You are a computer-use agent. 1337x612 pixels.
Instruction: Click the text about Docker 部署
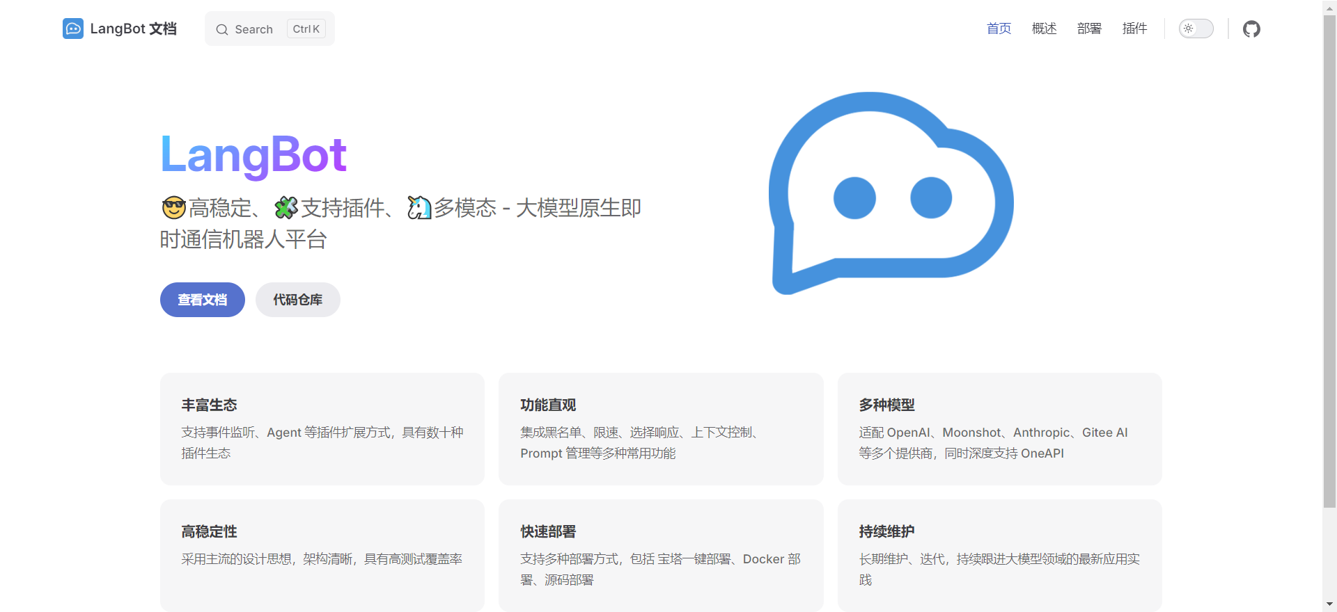pyautogui.click(x=660, y=570)
